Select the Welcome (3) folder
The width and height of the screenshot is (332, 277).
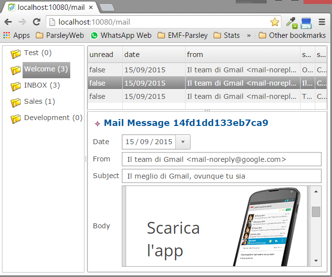click(46, 69)
